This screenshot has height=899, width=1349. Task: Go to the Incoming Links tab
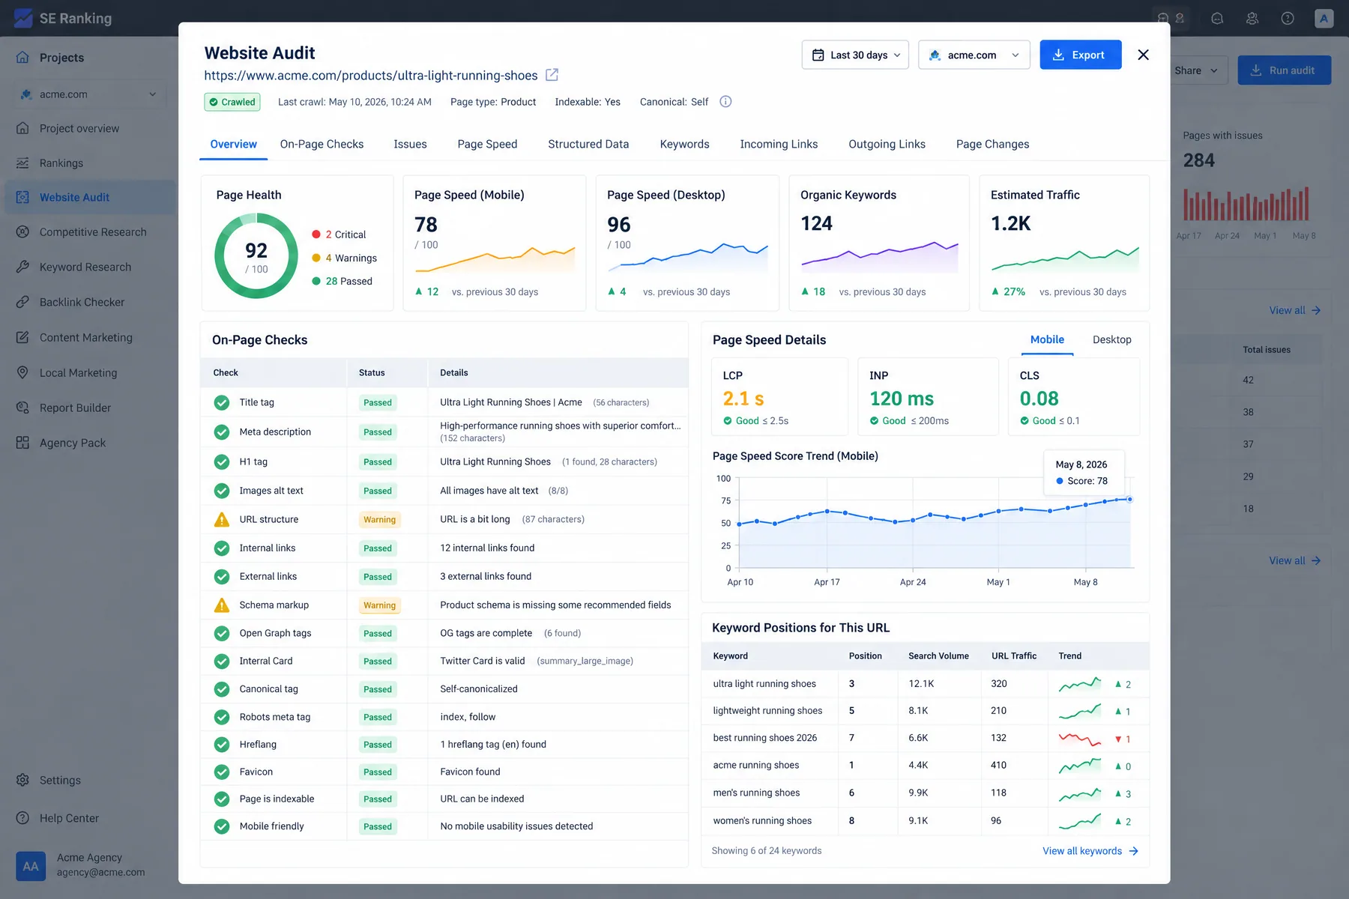pyautogui.click(x=779, y=144)
